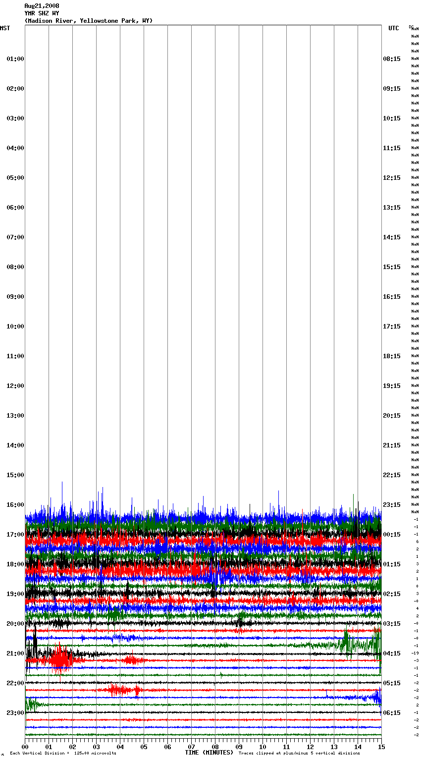Click the 07:00 MST hour label

coord(15,237)
